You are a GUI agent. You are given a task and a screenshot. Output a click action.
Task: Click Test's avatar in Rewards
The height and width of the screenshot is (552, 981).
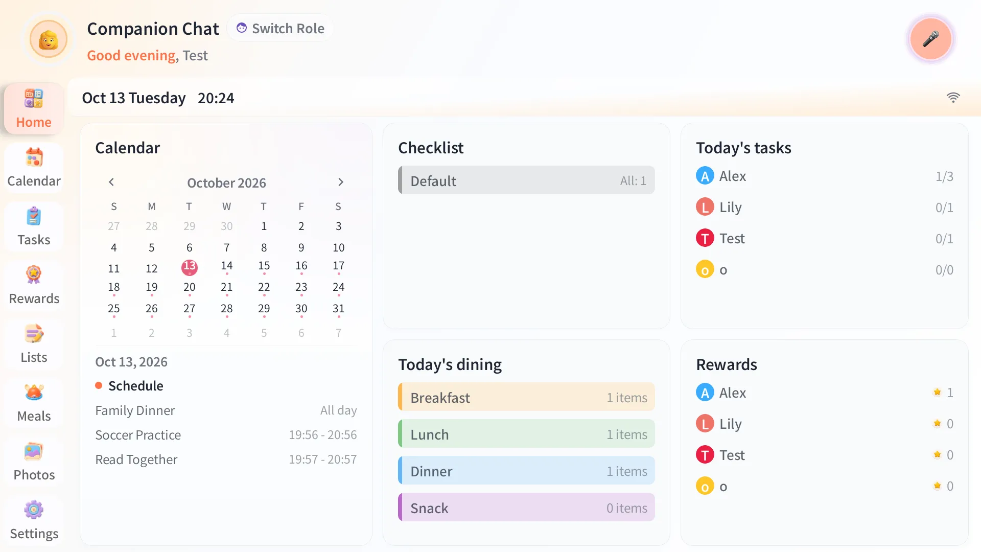pyautogui.click(x=705, y=455)
